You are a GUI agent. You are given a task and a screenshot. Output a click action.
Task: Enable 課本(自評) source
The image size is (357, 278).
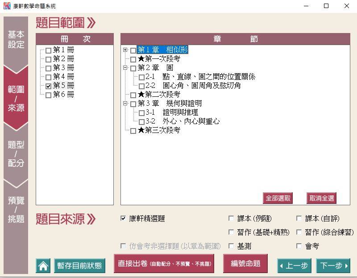click(x=299, y=218)
